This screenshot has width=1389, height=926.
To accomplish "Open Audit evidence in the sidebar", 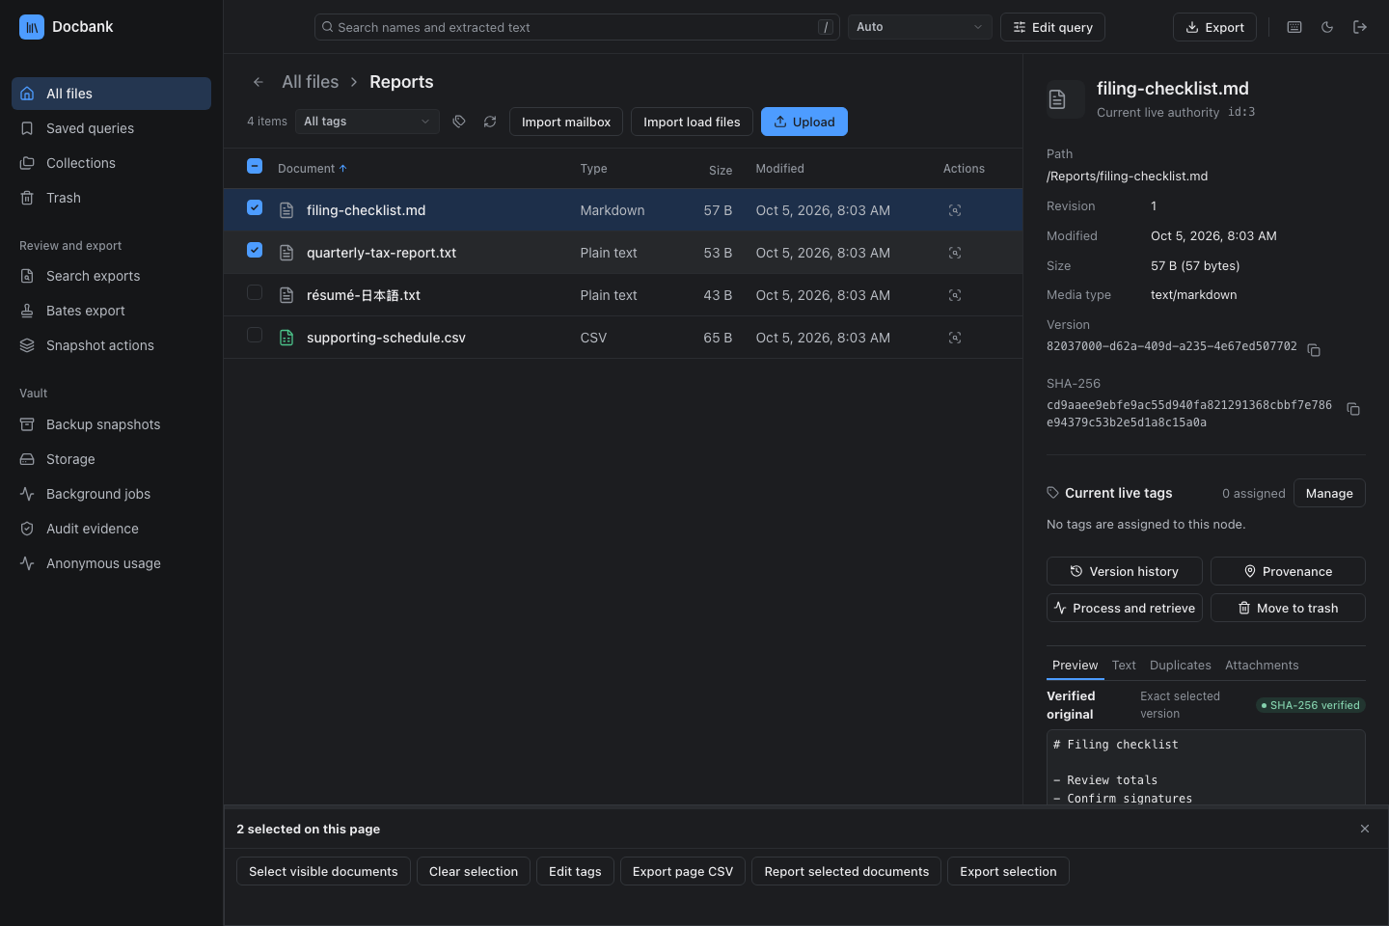I will coord(111,529).
